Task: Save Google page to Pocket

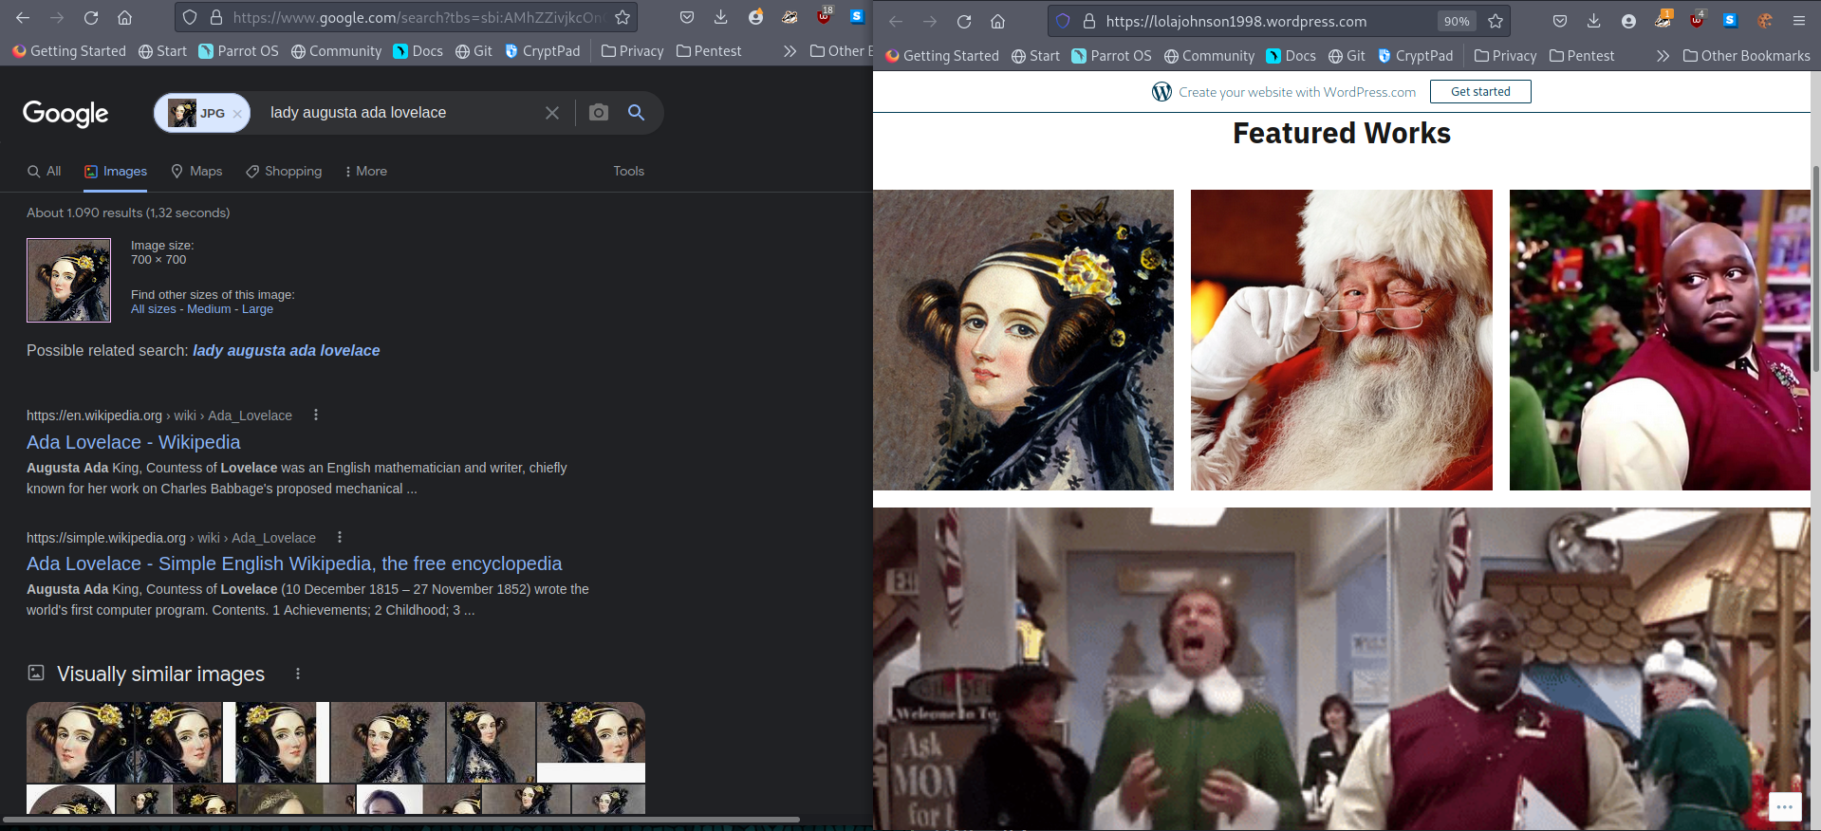Action: [x=687, y=17]
